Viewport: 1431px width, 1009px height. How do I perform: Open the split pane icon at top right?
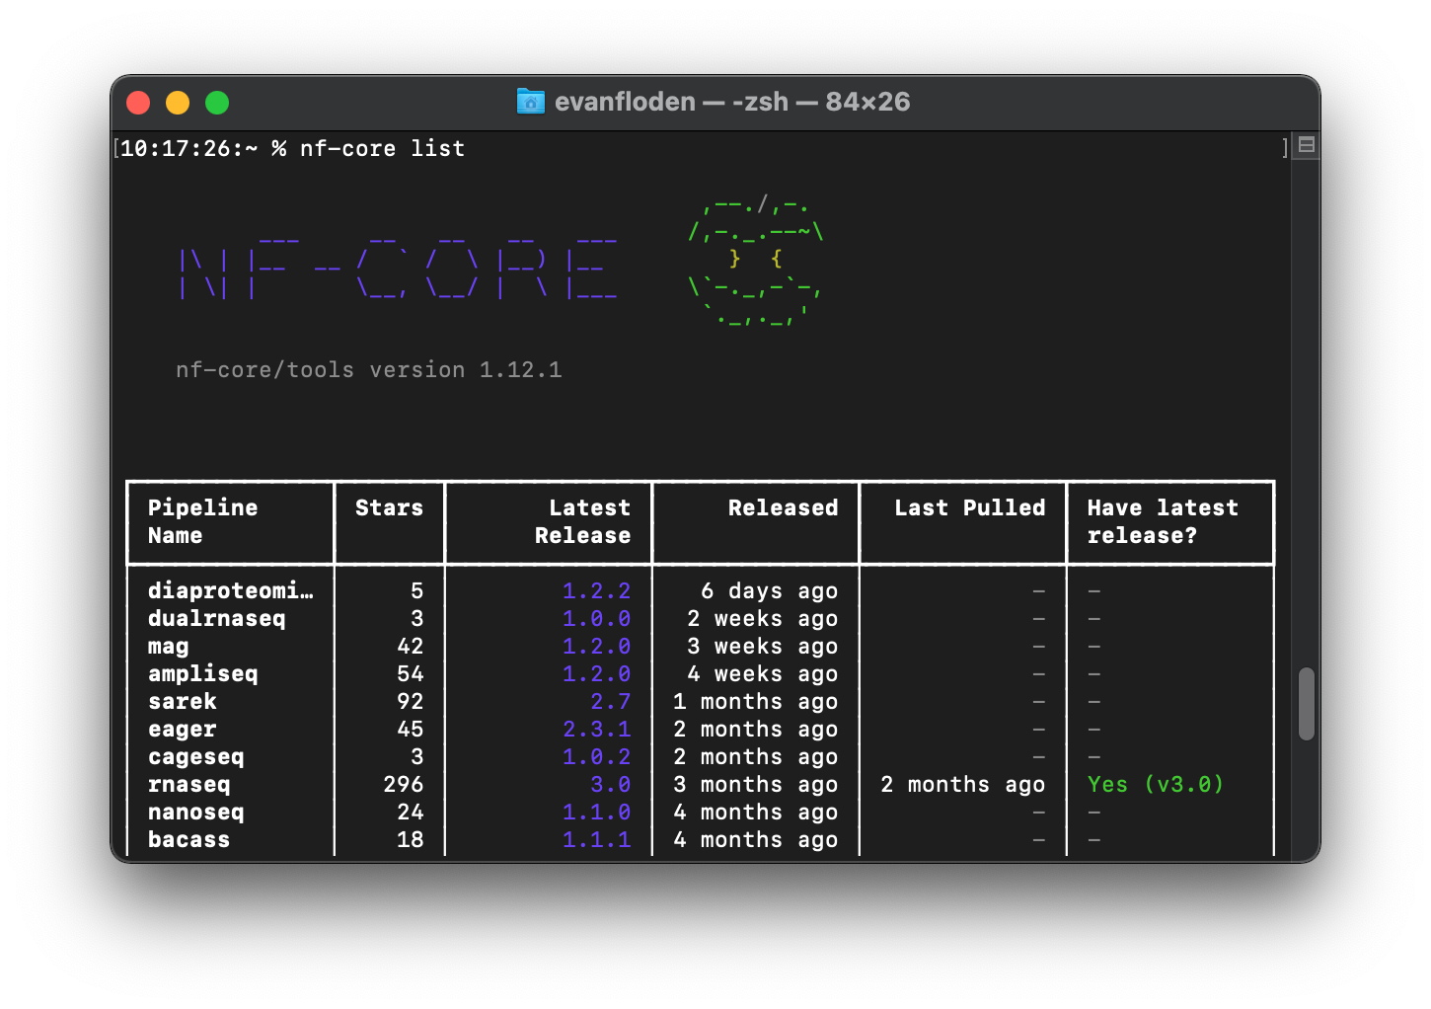(1305, 144)
